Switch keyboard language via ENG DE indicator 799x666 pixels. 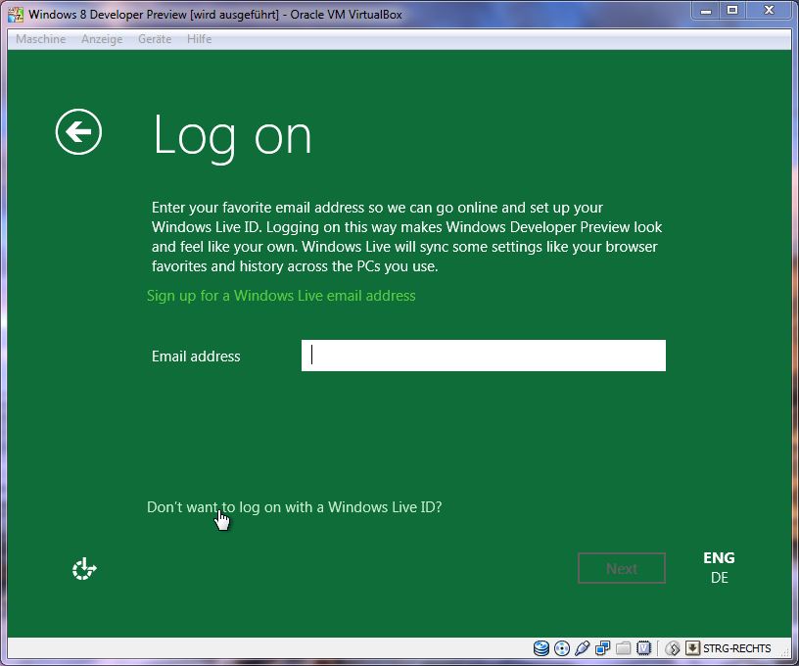(x=719, y=568)
